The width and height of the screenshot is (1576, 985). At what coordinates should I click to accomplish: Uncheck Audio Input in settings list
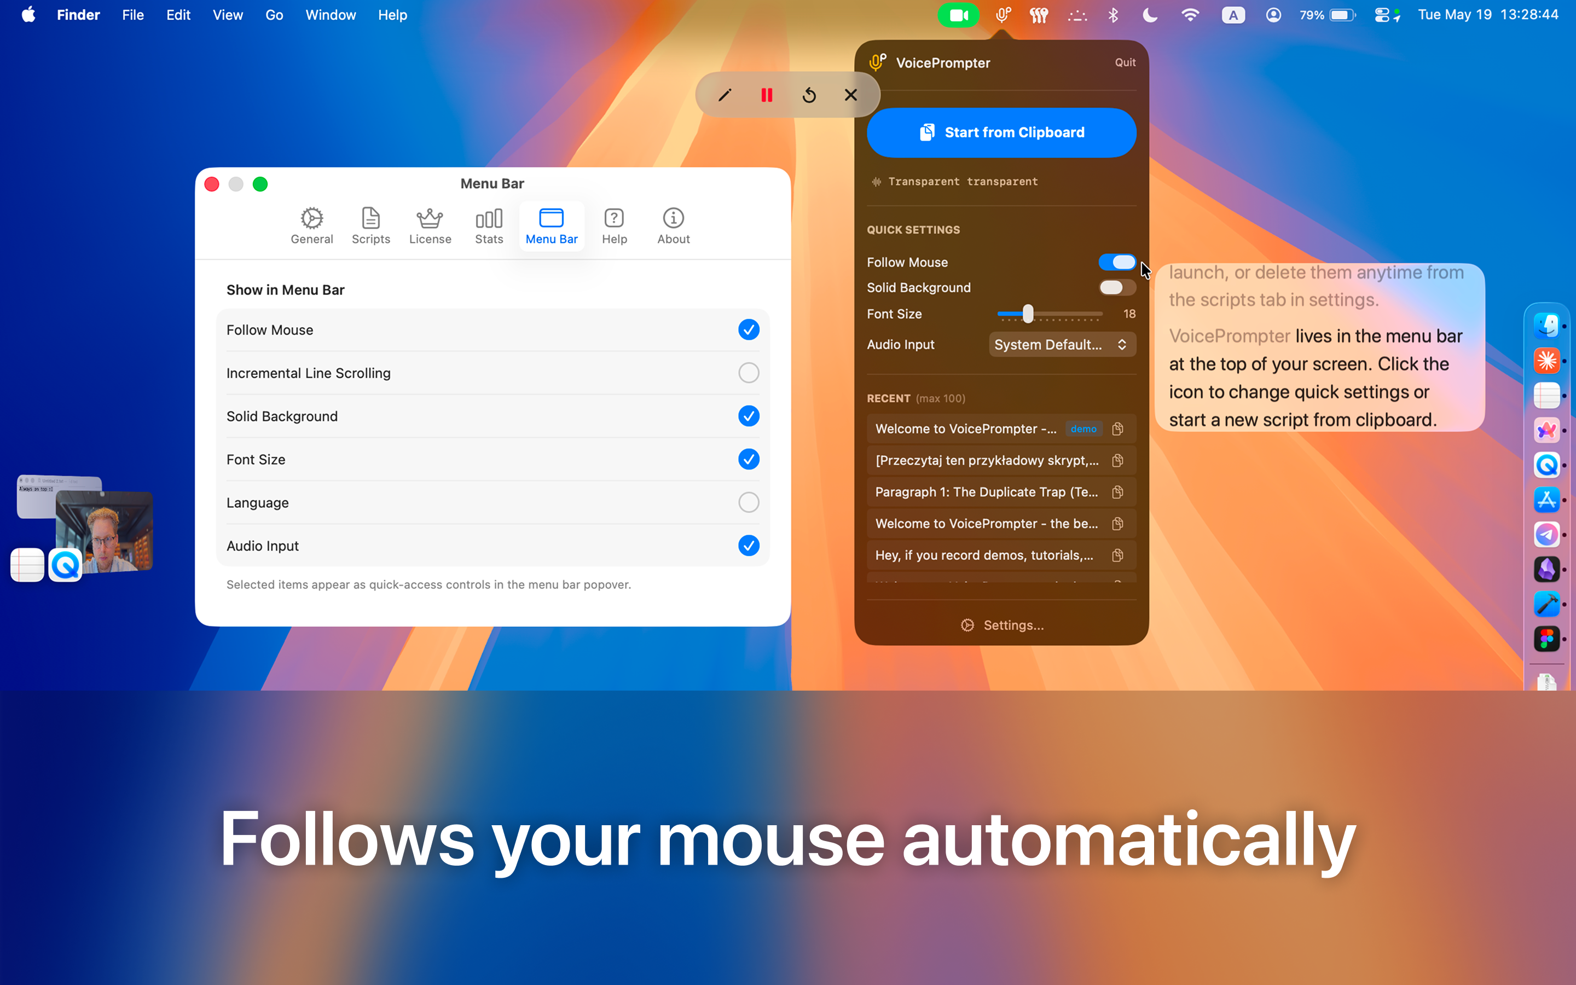(748, 545)
